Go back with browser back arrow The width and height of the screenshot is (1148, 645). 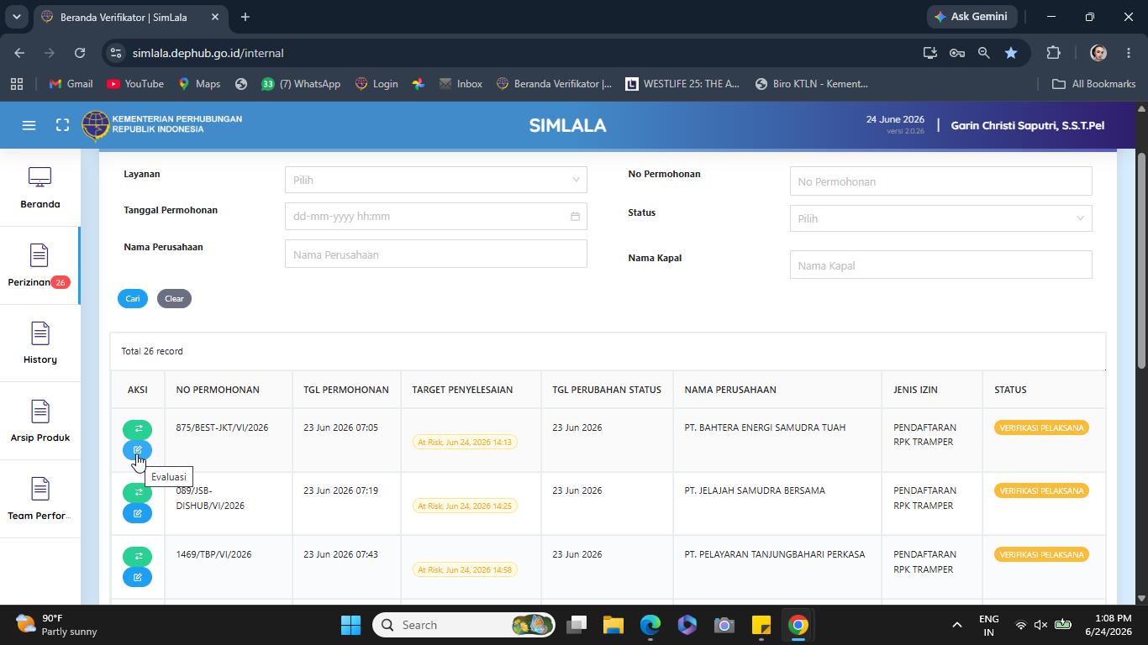(x=19, y=53)
